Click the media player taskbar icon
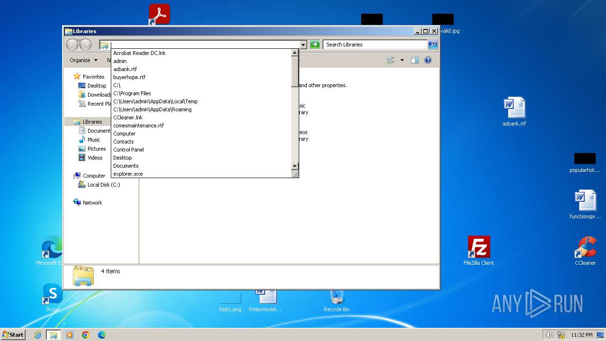Image resolution: width=606 pixels, height=341 pixels. click(x=70, y=335)
